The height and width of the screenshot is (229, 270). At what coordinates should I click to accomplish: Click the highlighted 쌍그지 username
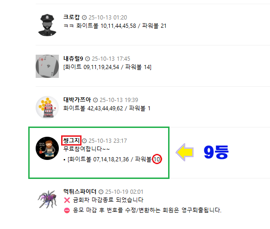(x=71, y=140)
